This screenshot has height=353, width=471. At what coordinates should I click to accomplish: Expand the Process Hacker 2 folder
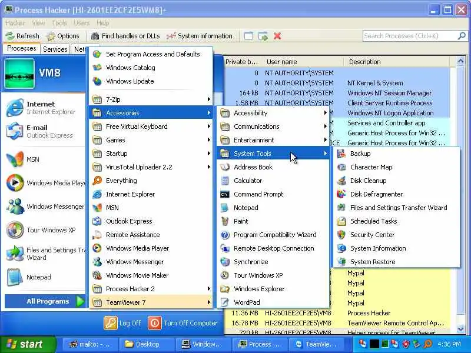151,289
